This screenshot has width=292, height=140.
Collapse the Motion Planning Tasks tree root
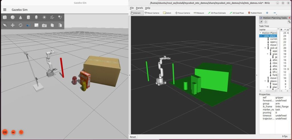260,33
